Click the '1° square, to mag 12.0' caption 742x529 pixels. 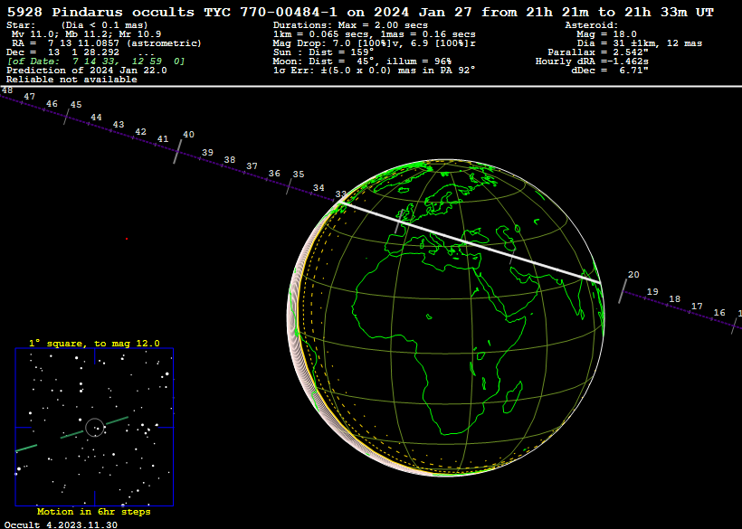point(94,344)
